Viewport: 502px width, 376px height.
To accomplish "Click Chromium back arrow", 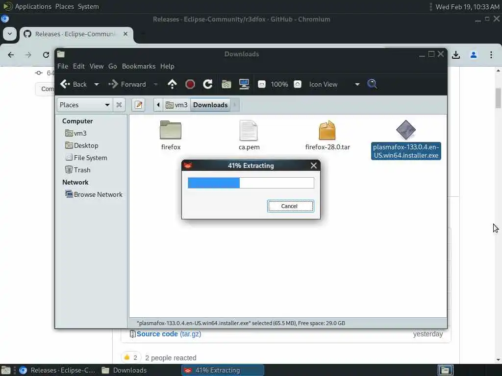I will [x=11, y=55].
